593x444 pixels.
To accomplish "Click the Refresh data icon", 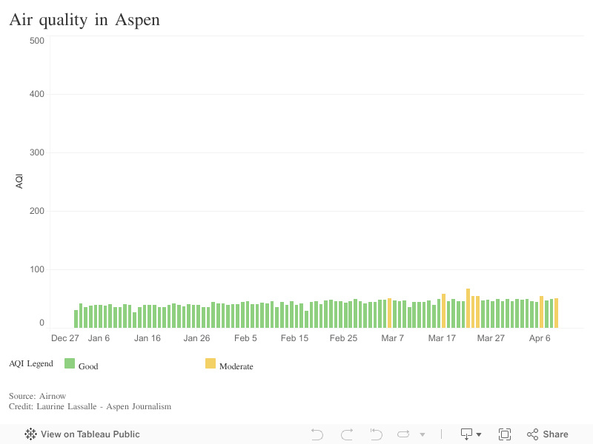I will coord(403,434).
